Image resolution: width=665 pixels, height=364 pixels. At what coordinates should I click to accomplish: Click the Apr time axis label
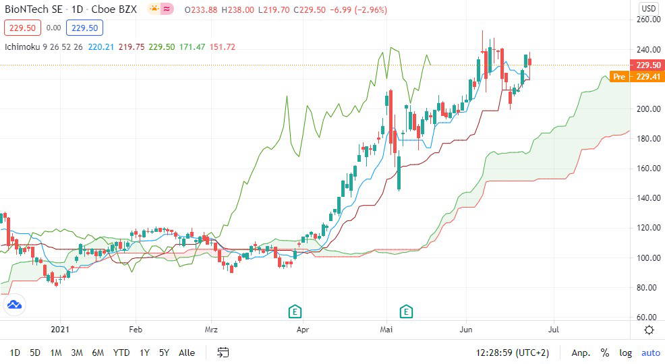pos(302,329)
